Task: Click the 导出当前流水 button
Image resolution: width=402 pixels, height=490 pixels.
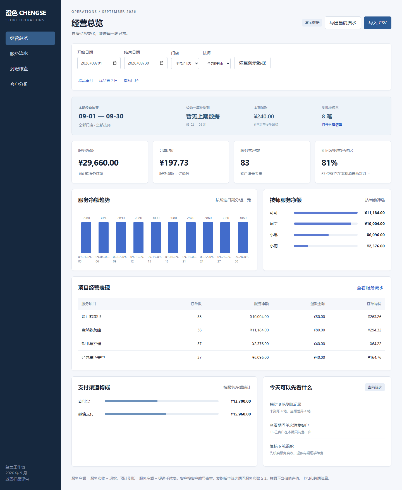Action: (x=343, y=23)
